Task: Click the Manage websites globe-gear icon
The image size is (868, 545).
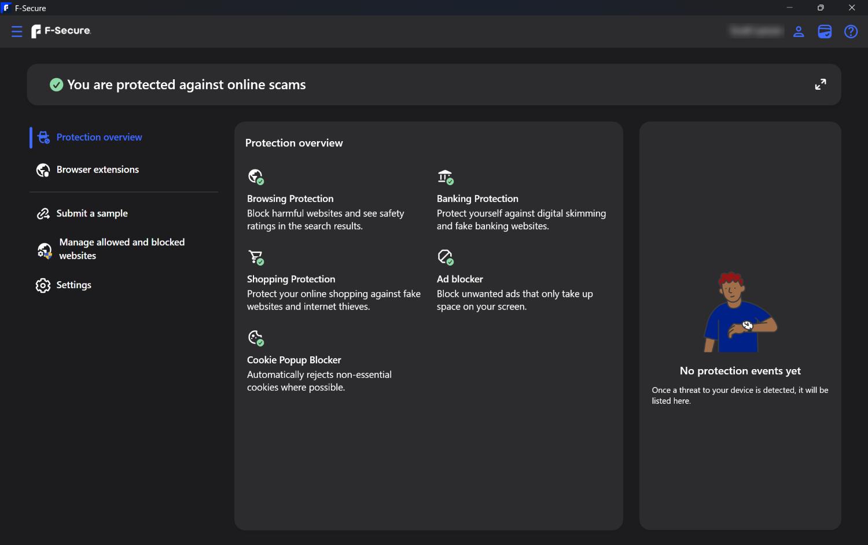Action: click(45, 250)
